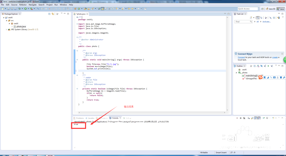Open the Navigate menu

pyautogui.click(x=33, y=5)
